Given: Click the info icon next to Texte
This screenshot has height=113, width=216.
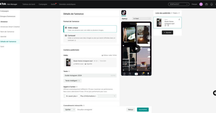Looking at the screenshot, I should [x=69, y=71].
